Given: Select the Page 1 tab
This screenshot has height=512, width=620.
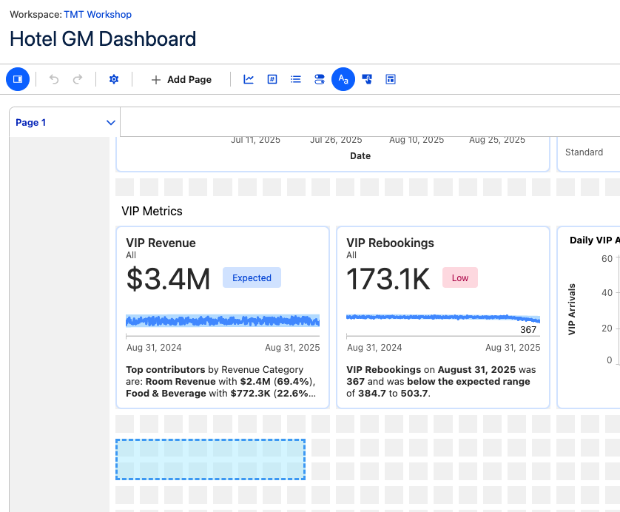Looking at the screenshot, I should click(31, 123).
